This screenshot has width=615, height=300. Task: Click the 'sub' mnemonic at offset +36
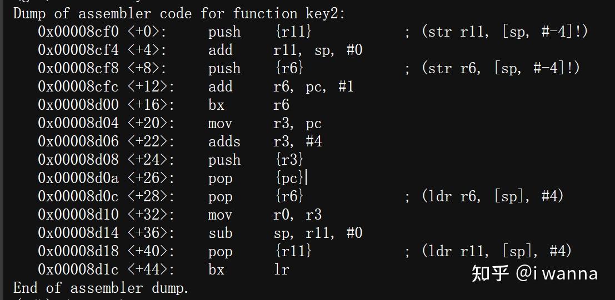click(x=220, y=233)
